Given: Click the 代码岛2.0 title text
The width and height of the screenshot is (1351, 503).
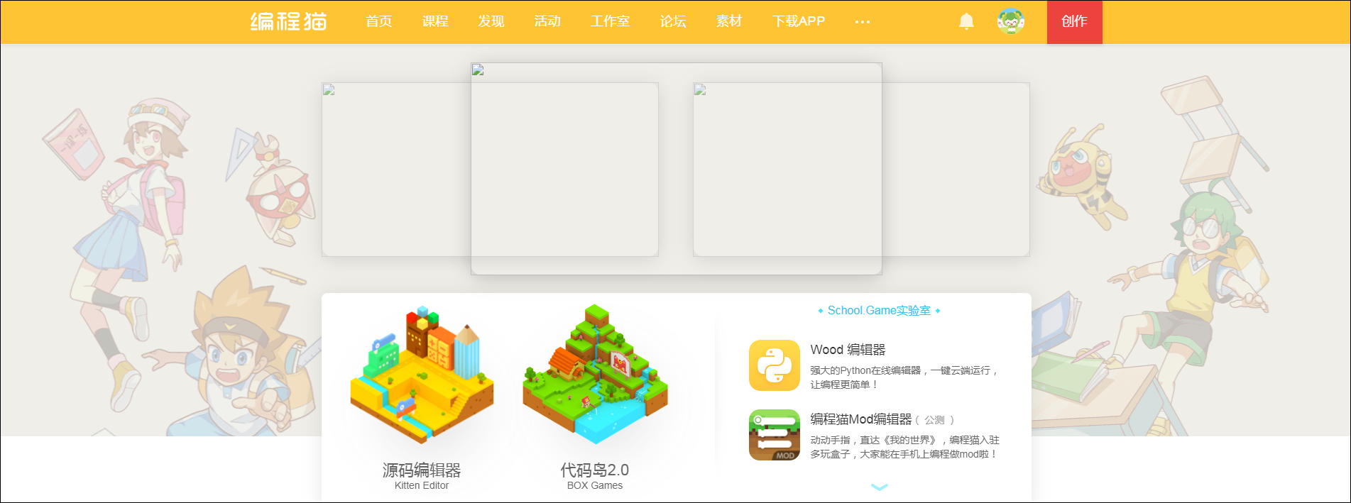Looking at the screenshot, I should coord(595,470).
